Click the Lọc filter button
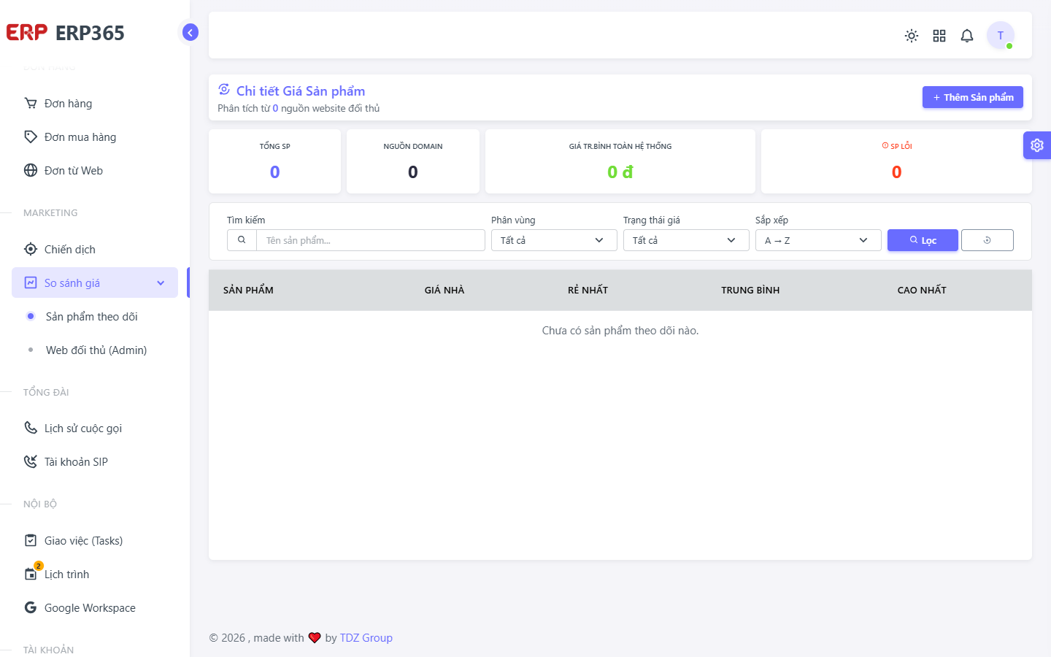1051x657 pixels. [923, 240]
